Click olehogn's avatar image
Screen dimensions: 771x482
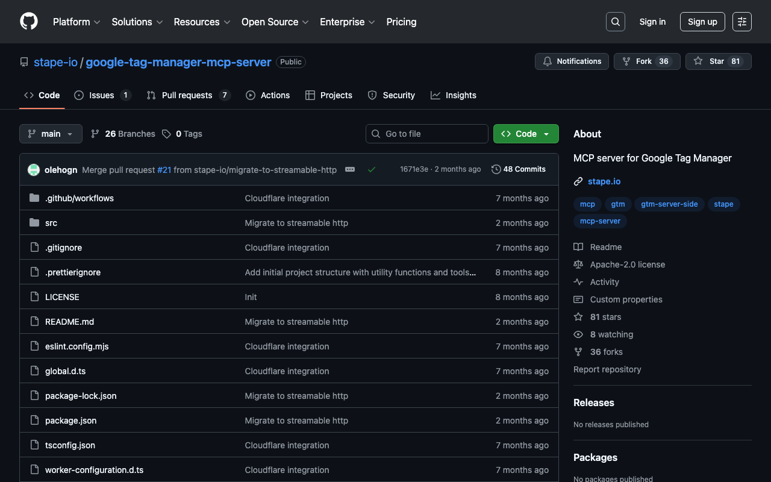tap(34, 170)
